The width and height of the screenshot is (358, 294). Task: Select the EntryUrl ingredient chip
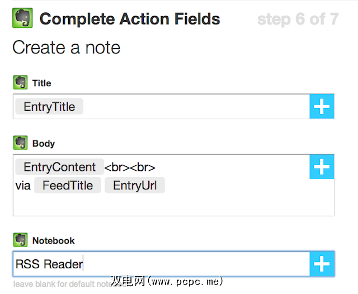(135, 185)
